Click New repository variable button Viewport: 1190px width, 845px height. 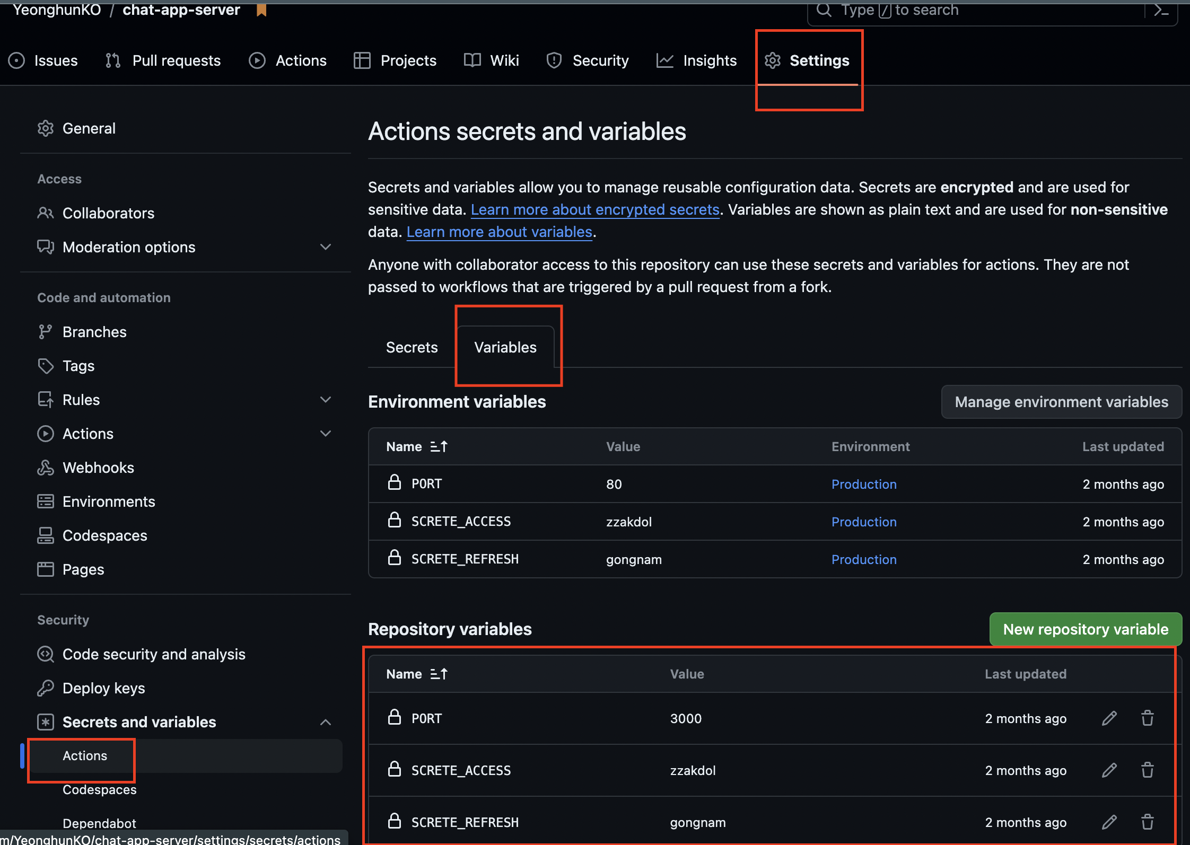[1086, 629]
